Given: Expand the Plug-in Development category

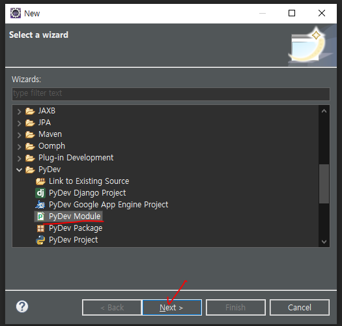Looking at the screenshot, I should click(x=19, y=158).
